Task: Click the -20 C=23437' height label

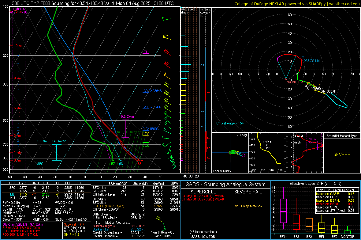Action: (152, 107)
